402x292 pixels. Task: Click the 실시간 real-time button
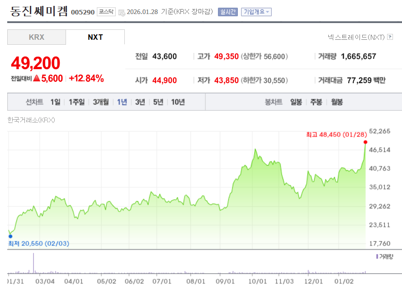pos(227,12)
